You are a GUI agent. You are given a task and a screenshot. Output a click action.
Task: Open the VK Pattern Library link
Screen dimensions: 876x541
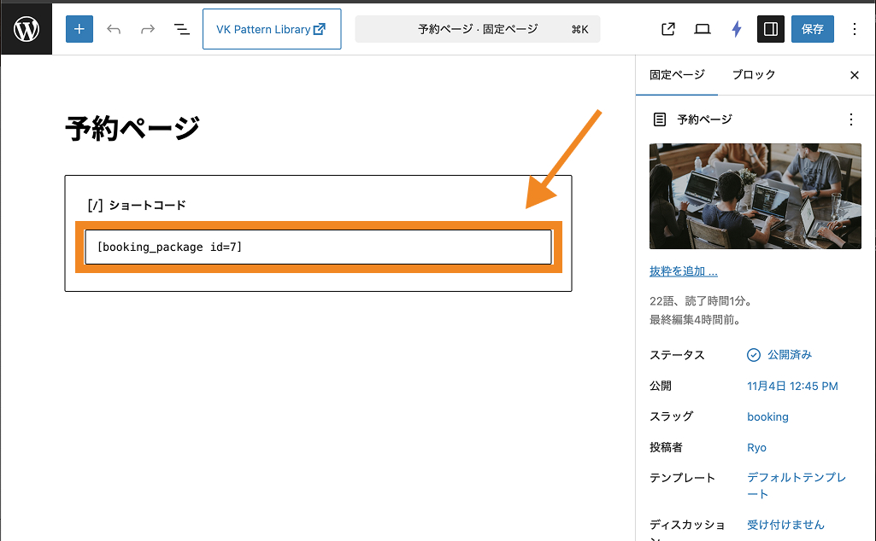click(271, 29)
